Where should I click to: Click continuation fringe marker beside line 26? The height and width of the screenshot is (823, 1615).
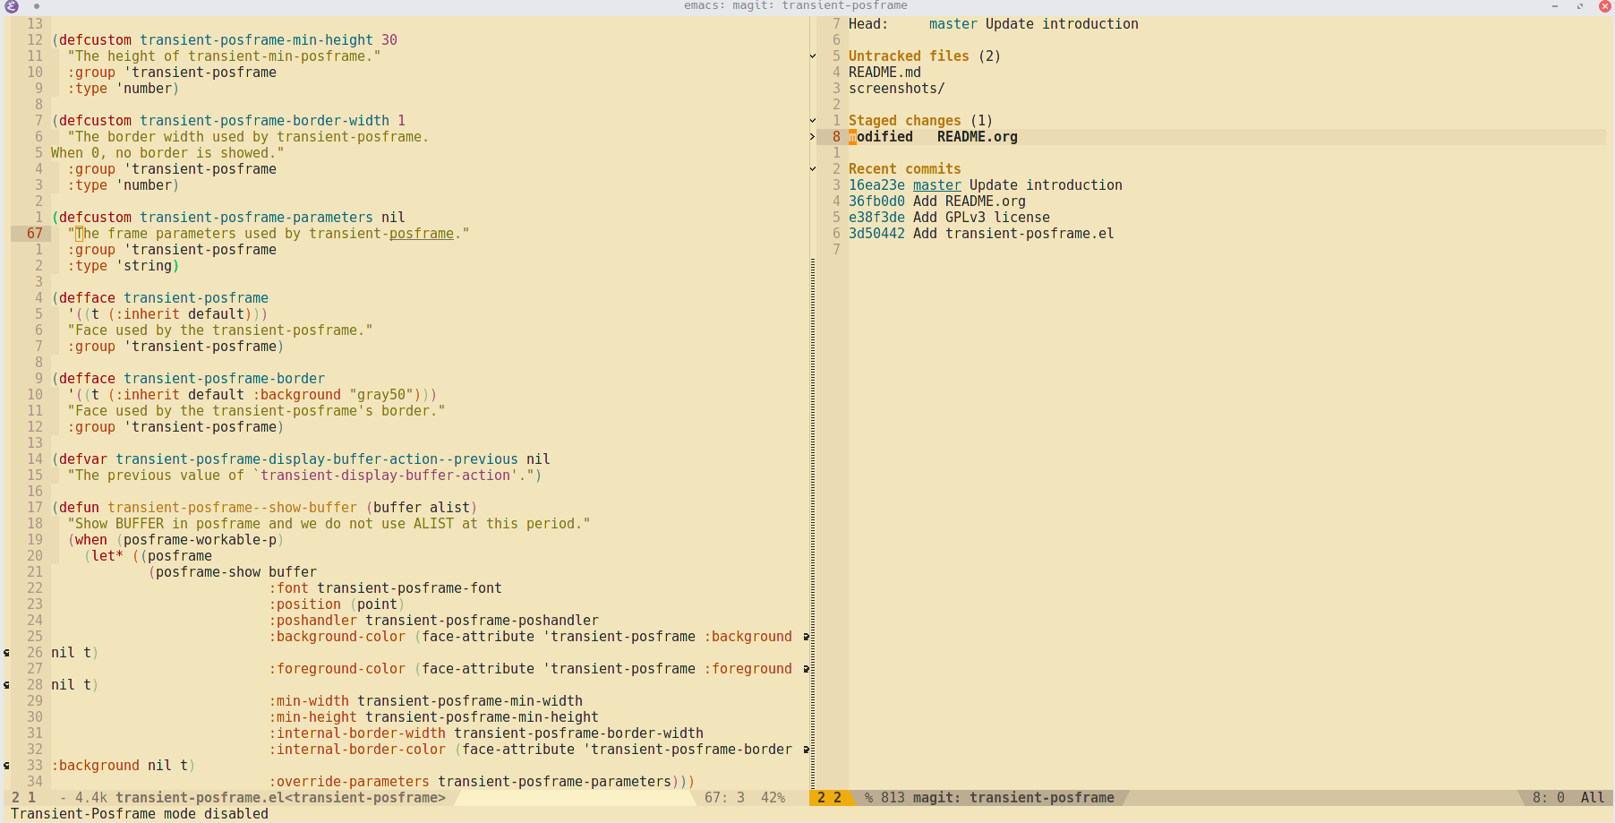coord(6,653)
